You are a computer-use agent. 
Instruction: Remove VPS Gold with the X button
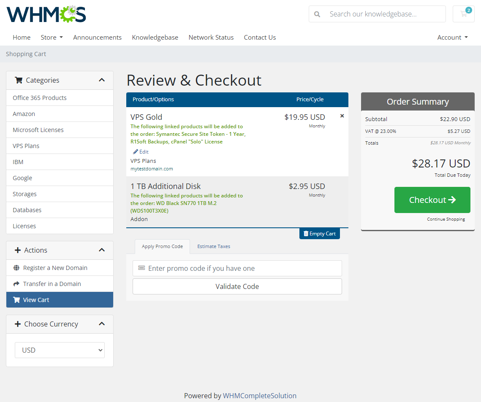342,115
